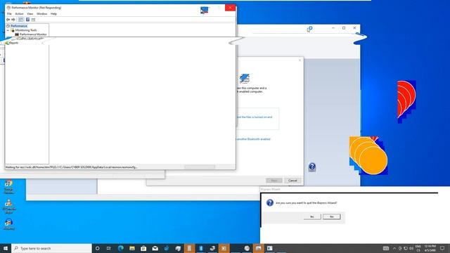
Task: Choose No in the Express Wizard prompt
Action: pos(331,216)
